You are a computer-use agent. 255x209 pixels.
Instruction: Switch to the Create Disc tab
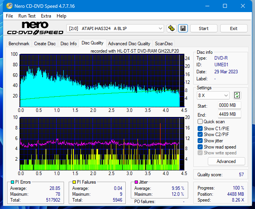tap(45, 44)
